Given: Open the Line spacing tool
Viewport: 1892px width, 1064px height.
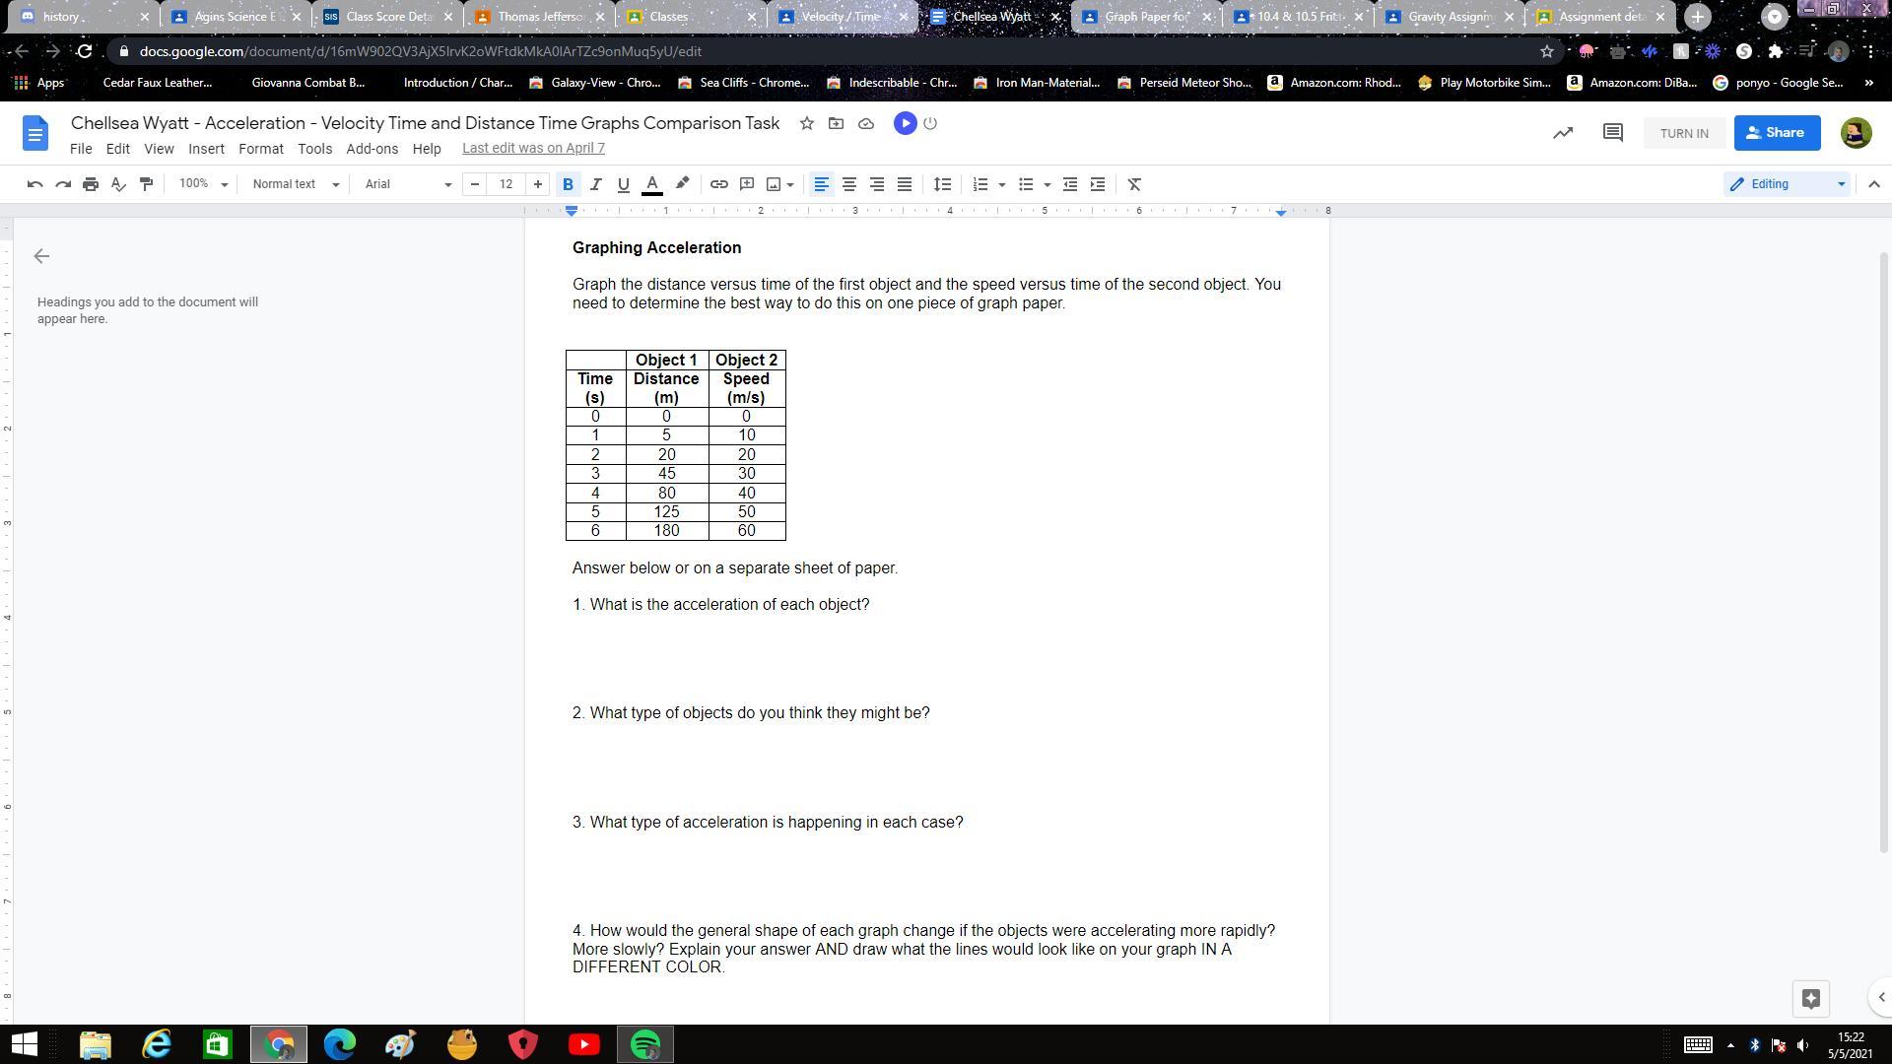Looking at the screenshot, I should 942,184.
